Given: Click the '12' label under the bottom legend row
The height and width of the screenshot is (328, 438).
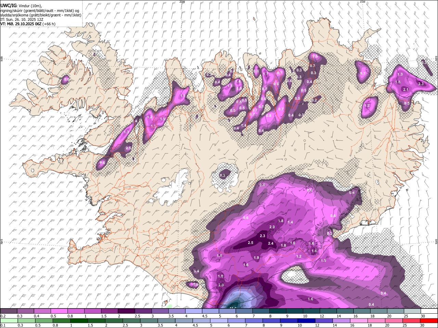Looking at the screenshot, I should (318, 326).
